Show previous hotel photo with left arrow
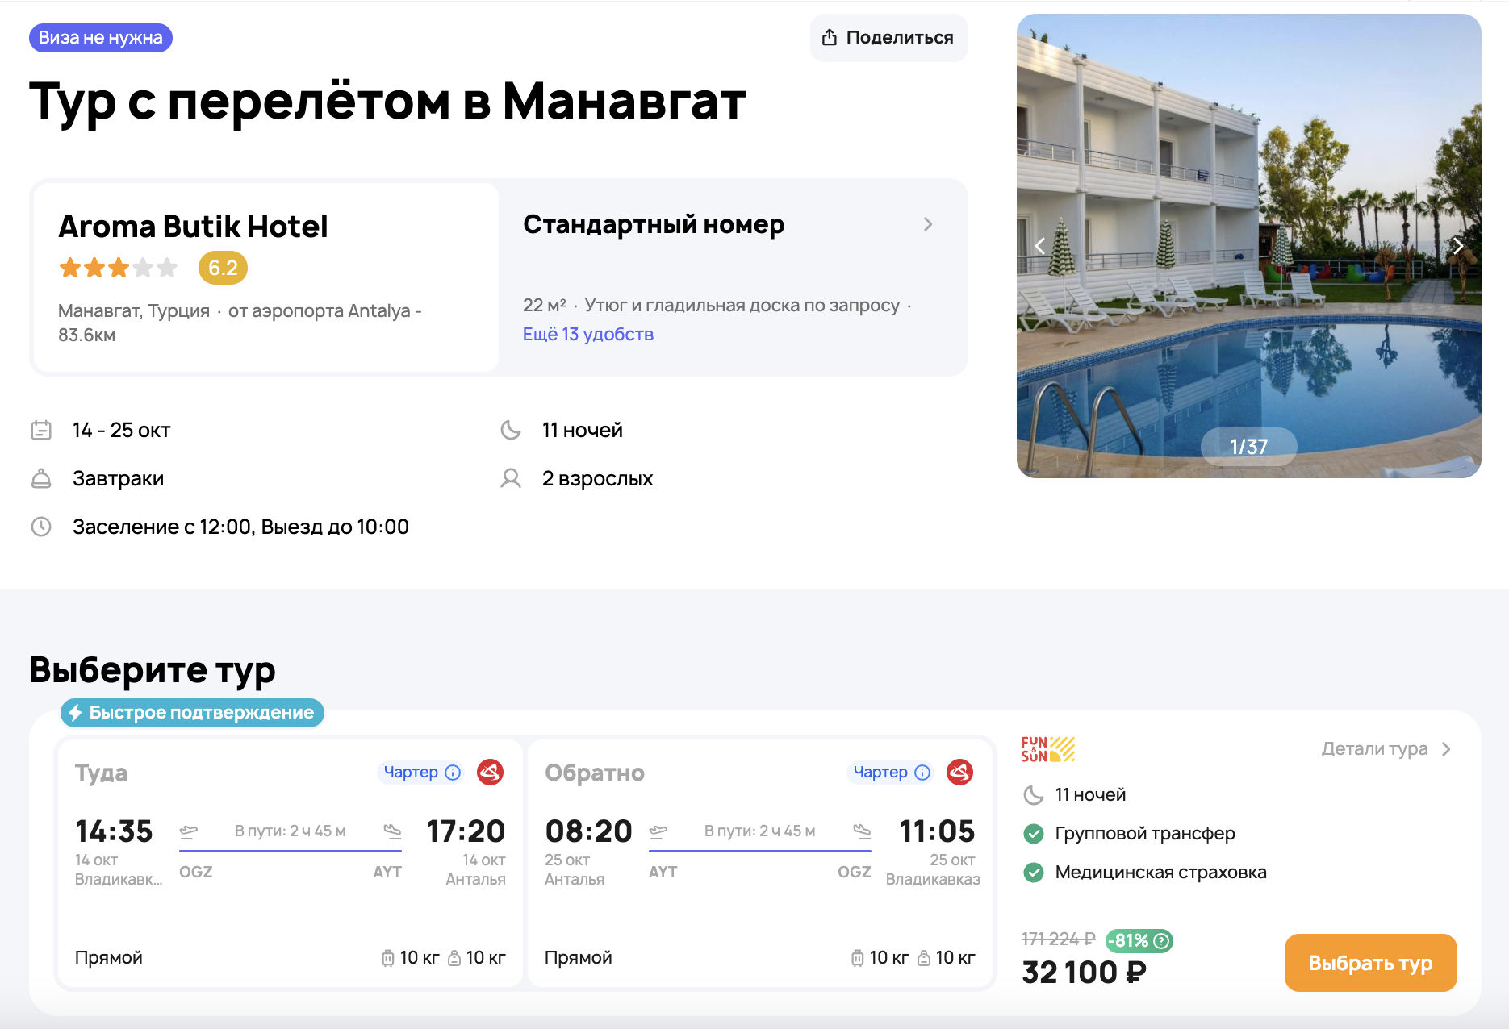Image resolution: width=1509 pixels, height=1029 pixels. pyautogui.click(x=1040, y=246)
